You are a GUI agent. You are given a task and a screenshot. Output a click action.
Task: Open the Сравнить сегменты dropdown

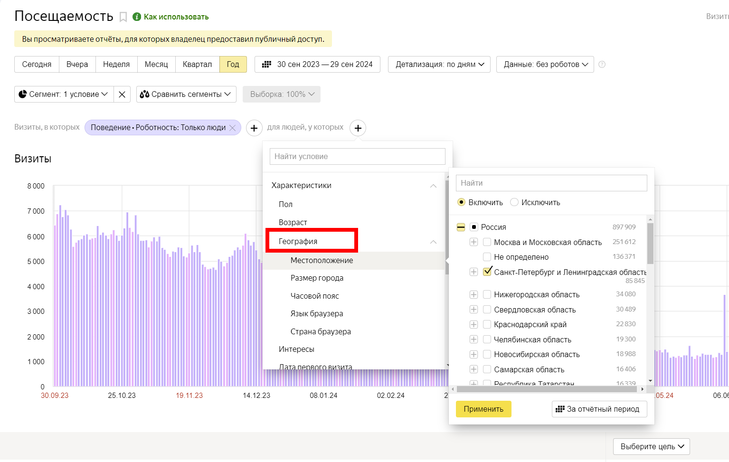(187, 94)
